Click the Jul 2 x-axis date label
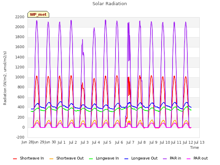This screenshot has height=165, width=220. tap(73, 142)
